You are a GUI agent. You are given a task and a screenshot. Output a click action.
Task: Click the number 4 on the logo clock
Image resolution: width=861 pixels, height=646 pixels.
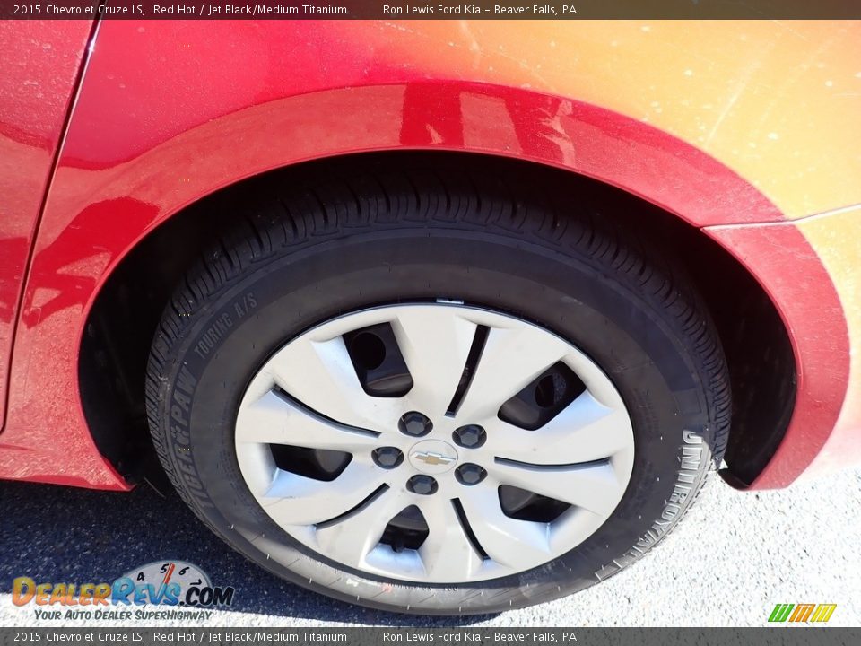click(x=141, y=576)
